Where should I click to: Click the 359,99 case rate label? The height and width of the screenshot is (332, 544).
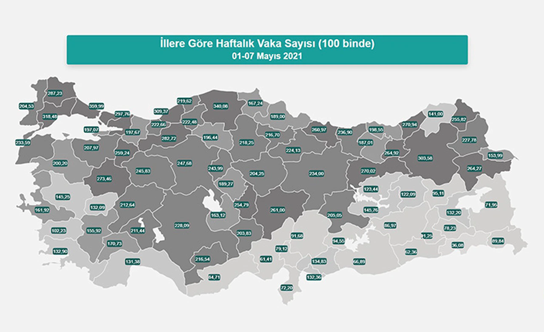click(x=96, y=106)
